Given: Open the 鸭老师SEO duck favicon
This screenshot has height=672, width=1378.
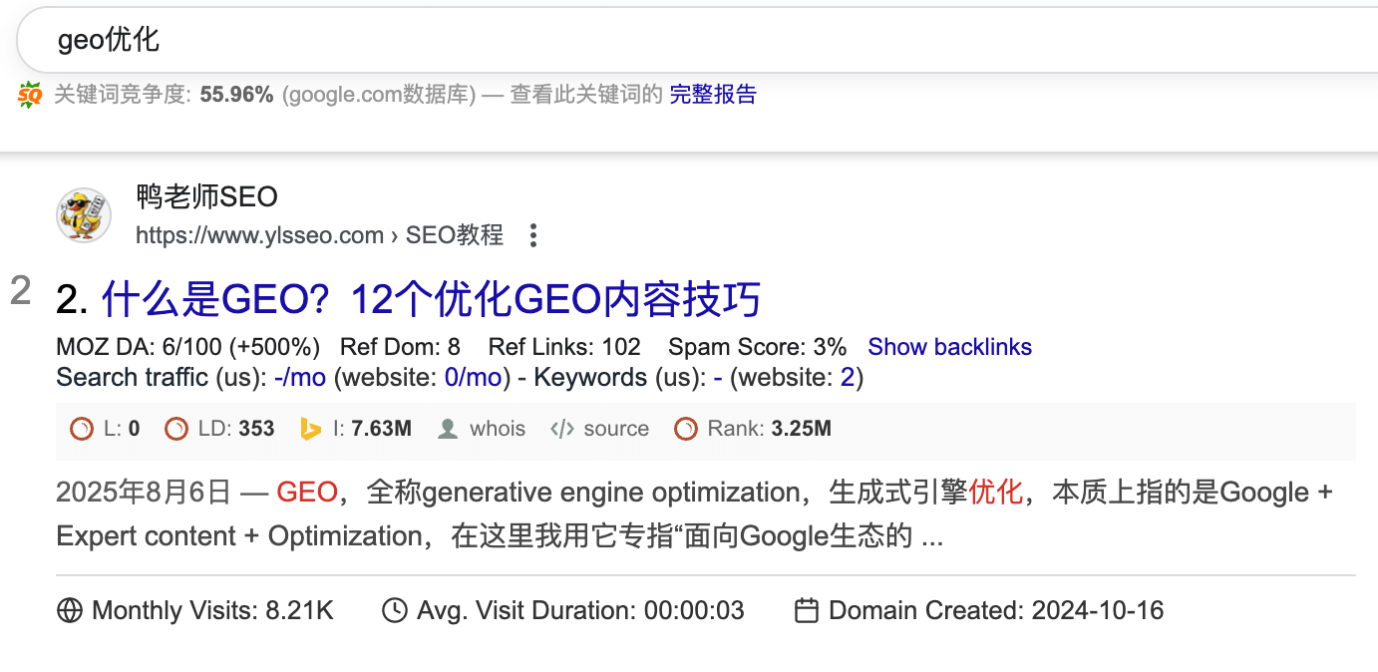Looking at the screenshot, I should (x=84, y=214).
